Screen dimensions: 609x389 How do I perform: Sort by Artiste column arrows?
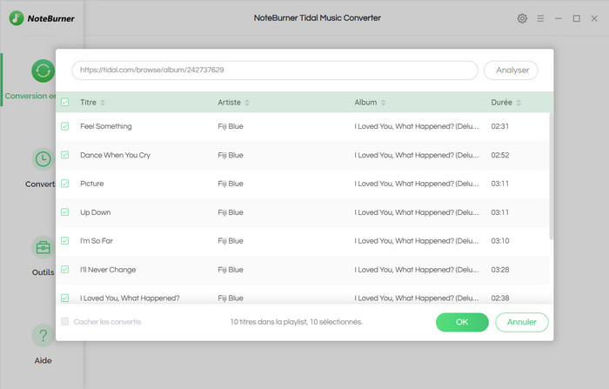(247, 103)
